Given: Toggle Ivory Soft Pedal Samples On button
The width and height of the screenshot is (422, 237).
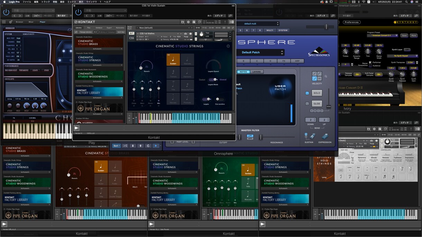Looking at the screenshot, I should (x=379, y=74).
